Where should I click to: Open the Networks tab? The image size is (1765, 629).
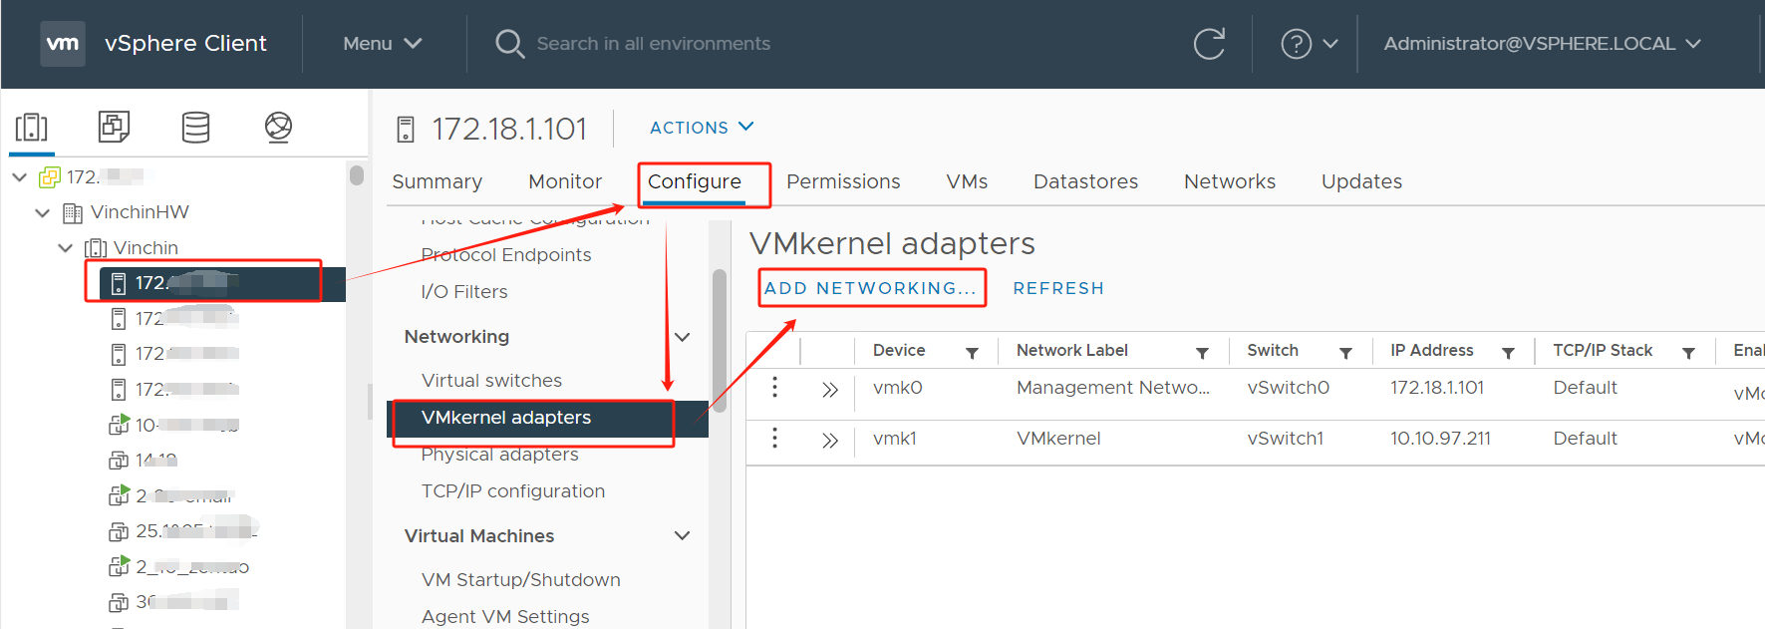[1230, 181]
